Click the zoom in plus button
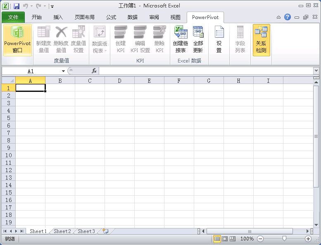The height and width of the screenshot is (245, 321). tap(308, 239)
